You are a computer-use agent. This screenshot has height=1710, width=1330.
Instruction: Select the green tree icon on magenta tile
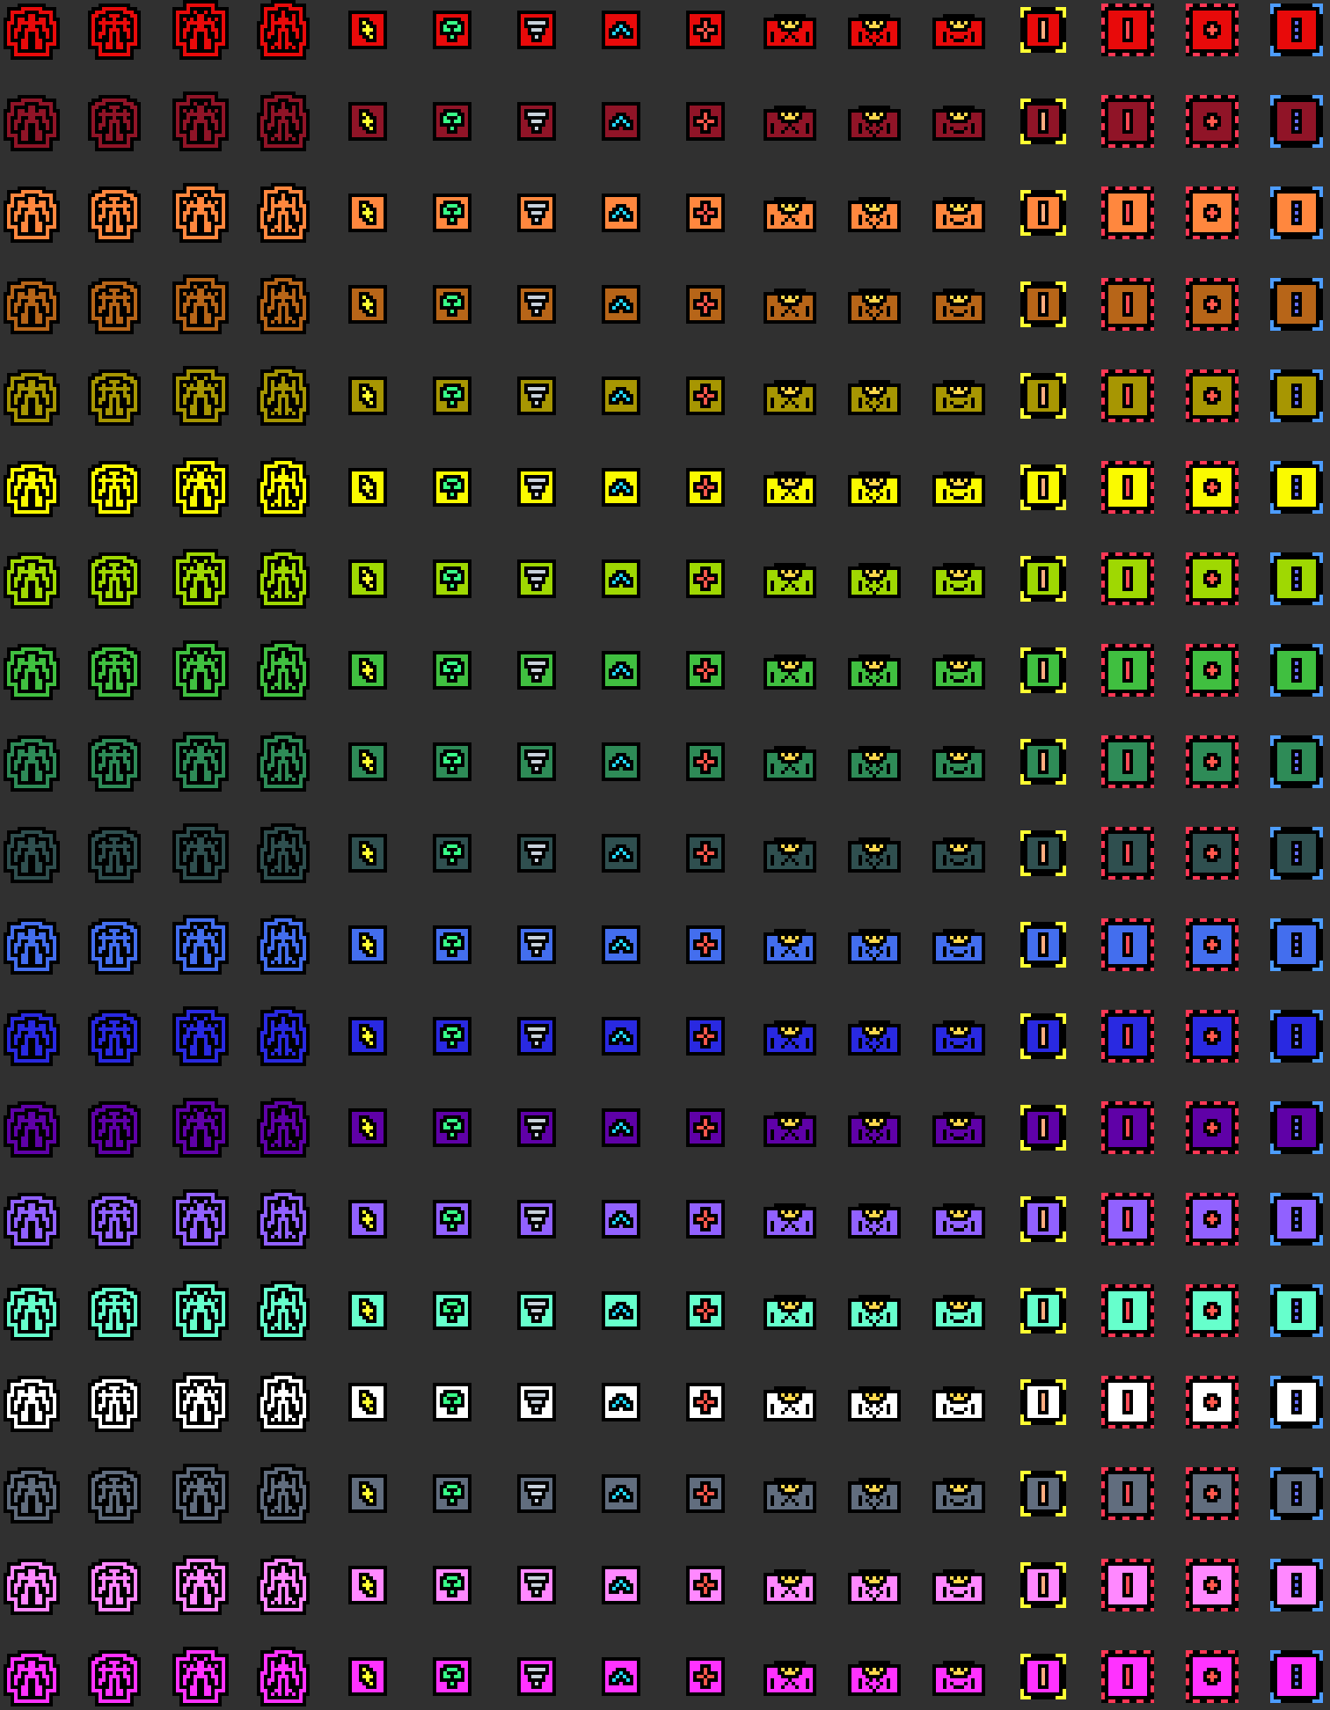(452, 1677)
